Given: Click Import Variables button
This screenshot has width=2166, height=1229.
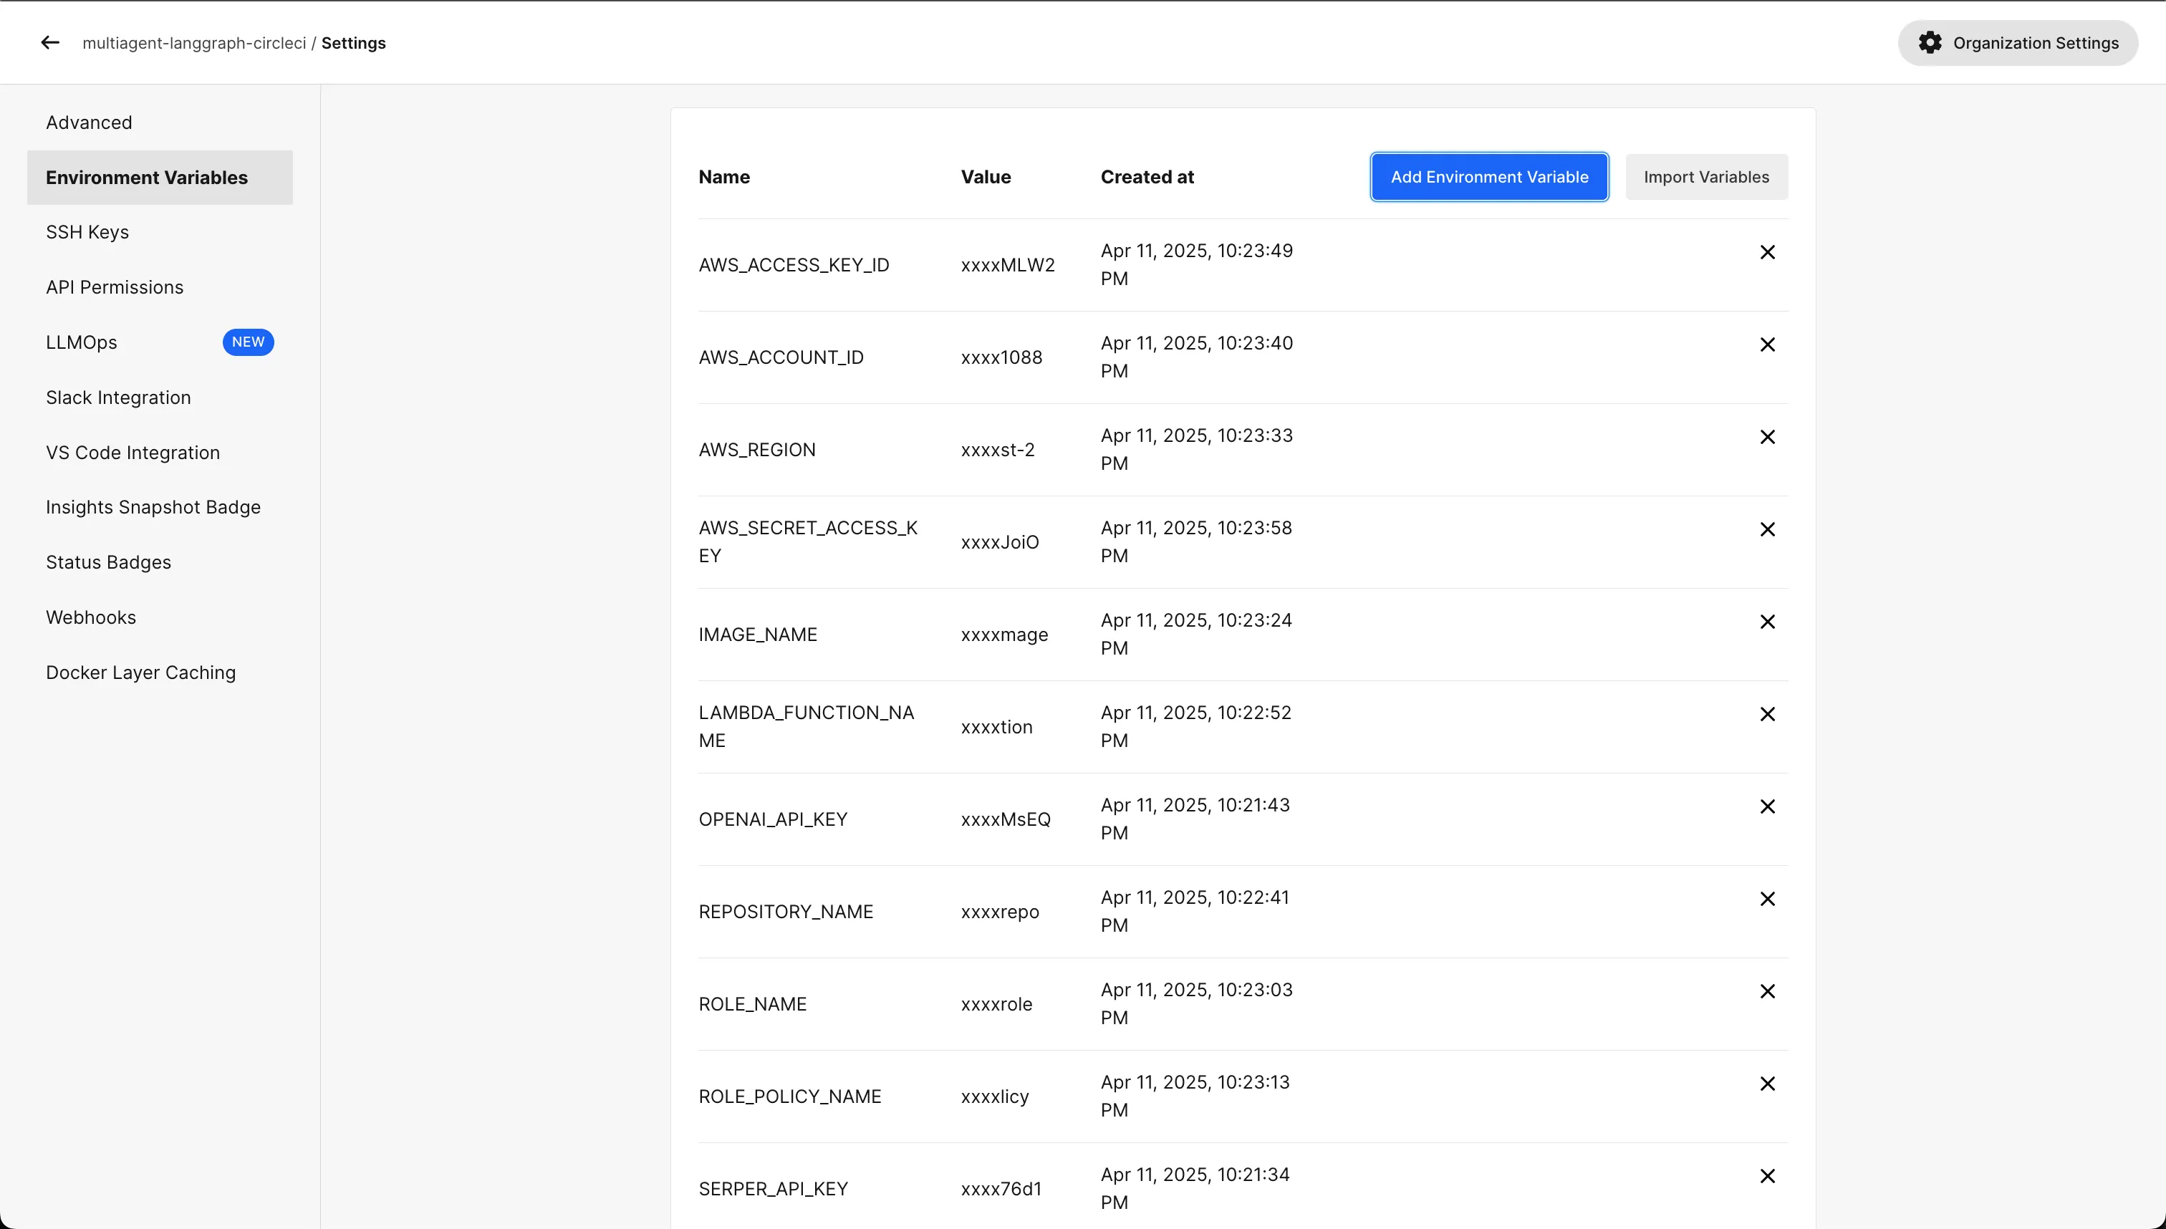Looking at the screenshot, I should [x=1706, y=178].
